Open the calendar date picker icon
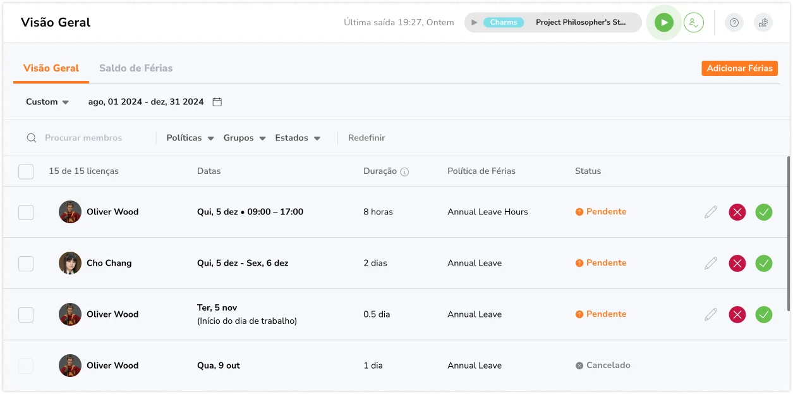Image resolution: width=793 pixels, height=394 pixels. point(217,102)
